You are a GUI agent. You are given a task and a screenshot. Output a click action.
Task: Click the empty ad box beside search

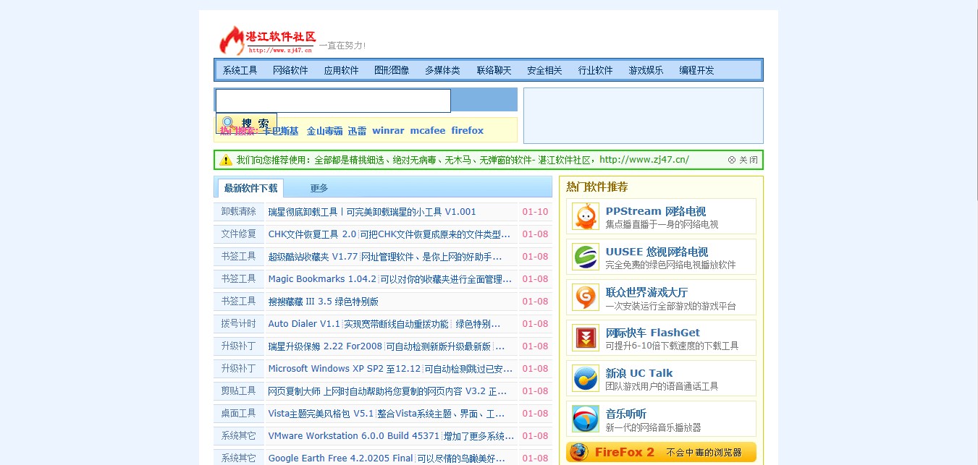[644, 116]
